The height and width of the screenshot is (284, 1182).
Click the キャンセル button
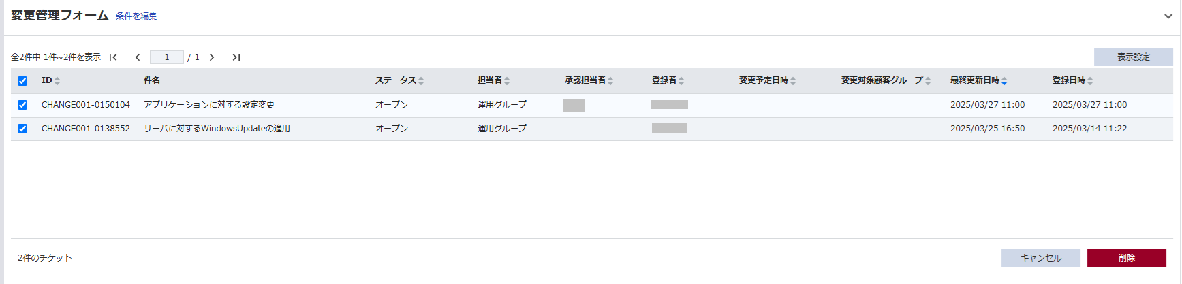pos(1040,258)
